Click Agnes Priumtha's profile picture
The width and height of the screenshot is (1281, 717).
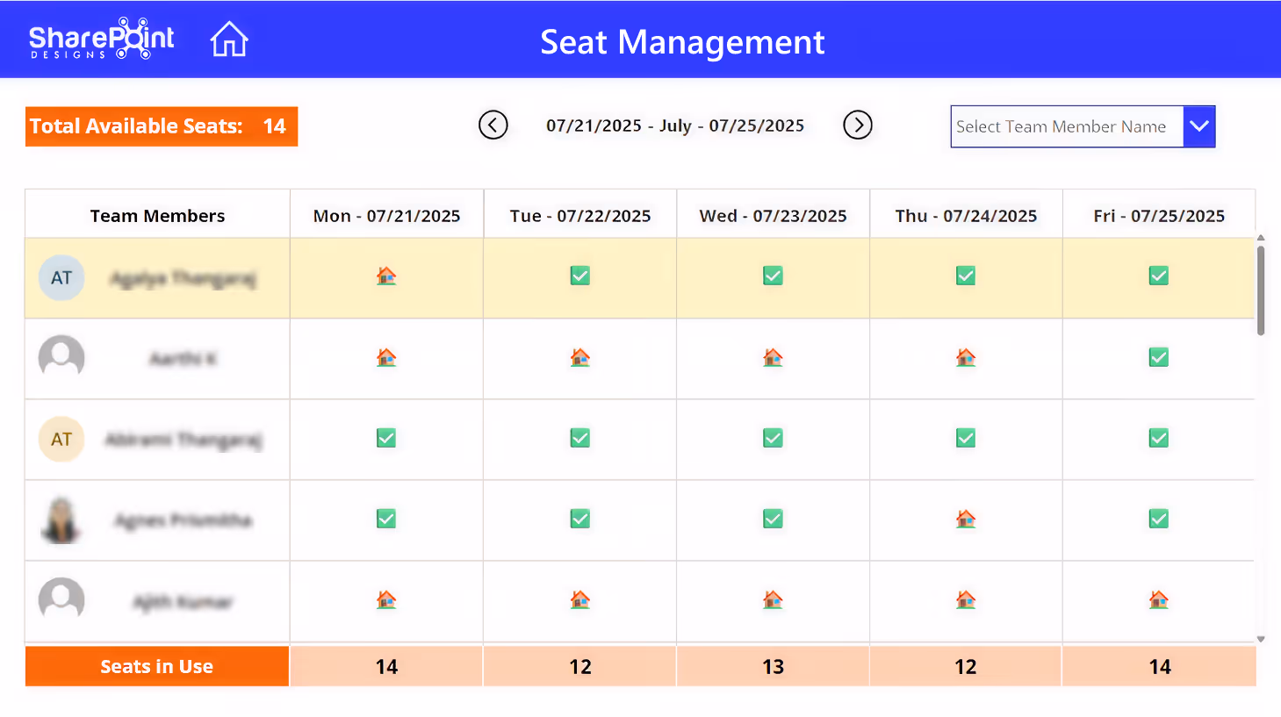coord(61,519)
